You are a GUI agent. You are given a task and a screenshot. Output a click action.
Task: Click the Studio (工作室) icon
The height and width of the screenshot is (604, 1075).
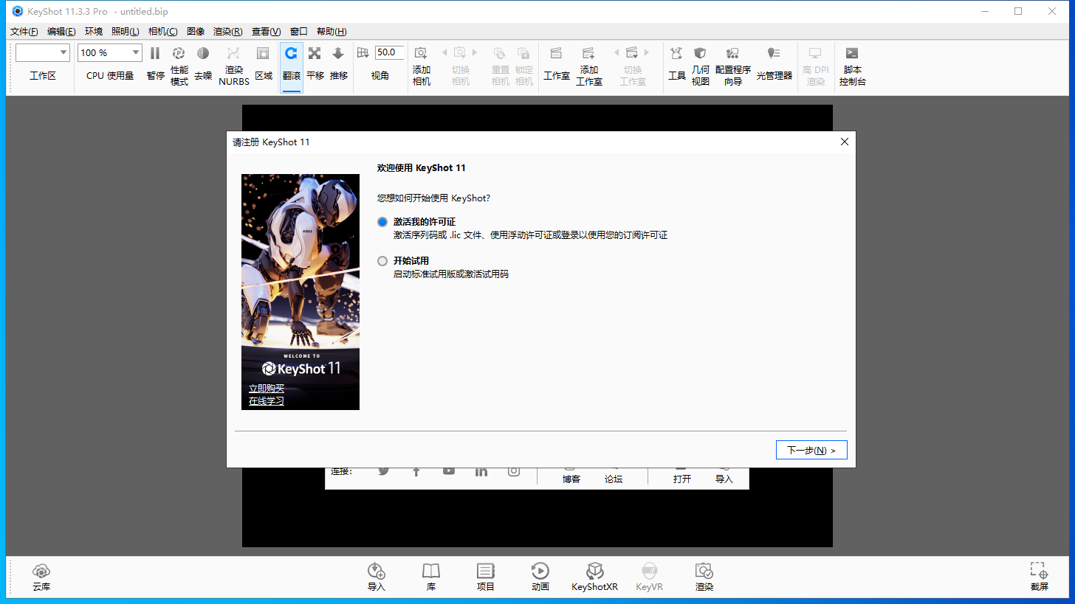(556, 53)
